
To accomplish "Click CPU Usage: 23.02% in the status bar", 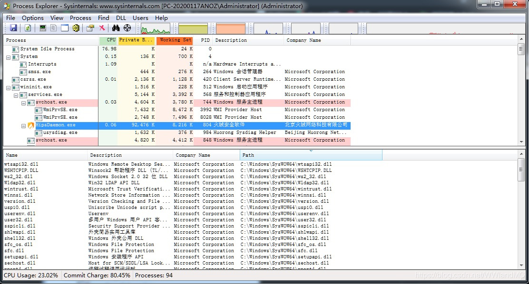I will pos(31,275).
